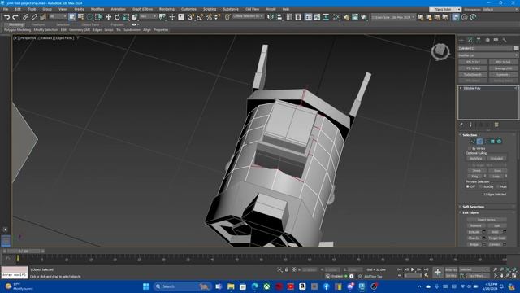Toggle Occluded culling button
Image resolution: width=520 pixels, height=293 pixels.
click(x=496, y=159)
